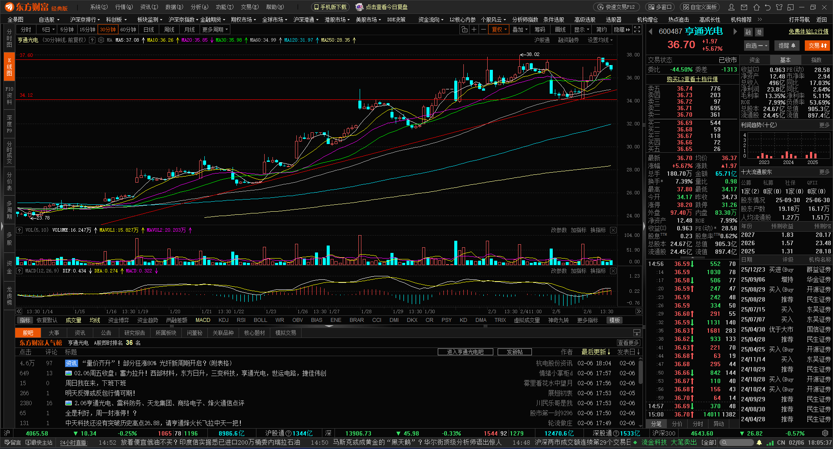Switch to the 分价 tab under trades
The width and height of the screenshot is (833, 449).
pos(677,423)
